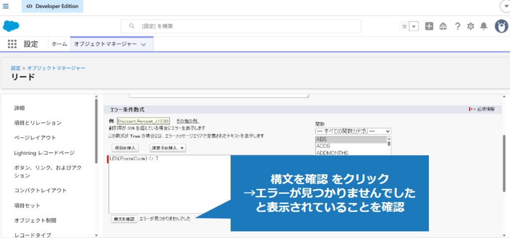Select 項目とリレーション in the sidebar

pyautogui.click(x=38, y=123)
